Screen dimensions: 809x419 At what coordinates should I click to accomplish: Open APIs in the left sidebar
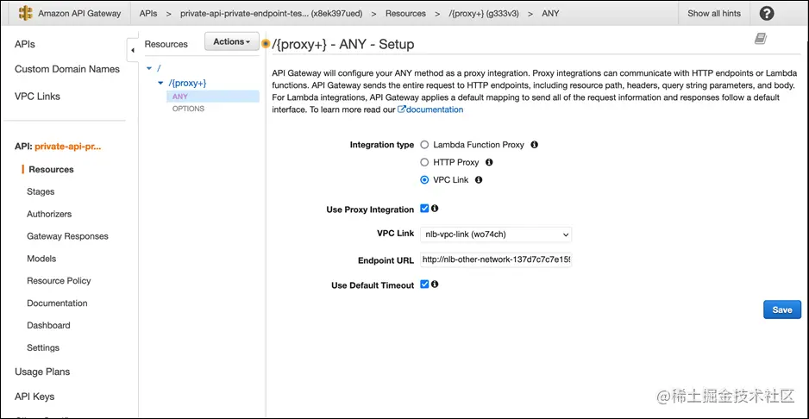pyautogui.click(x=25, y=44)
